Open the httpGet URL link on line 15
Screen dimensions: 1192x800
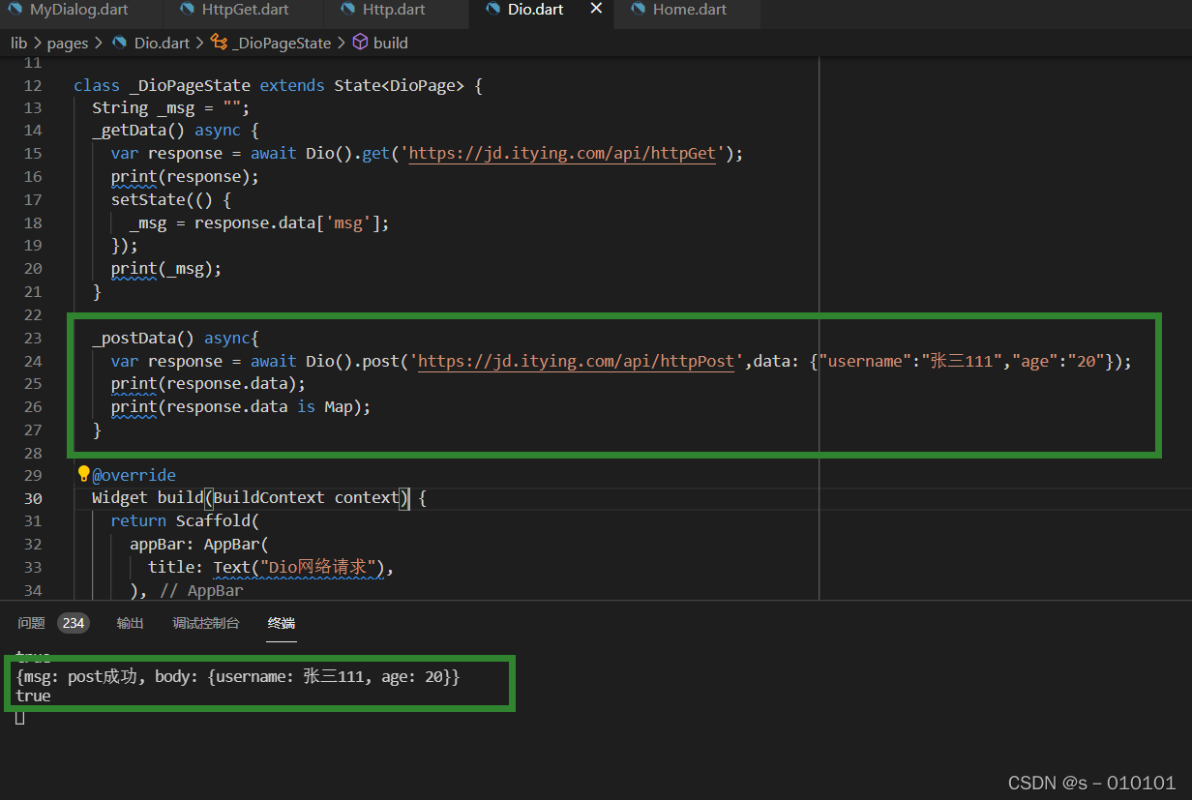click(562, 154)
